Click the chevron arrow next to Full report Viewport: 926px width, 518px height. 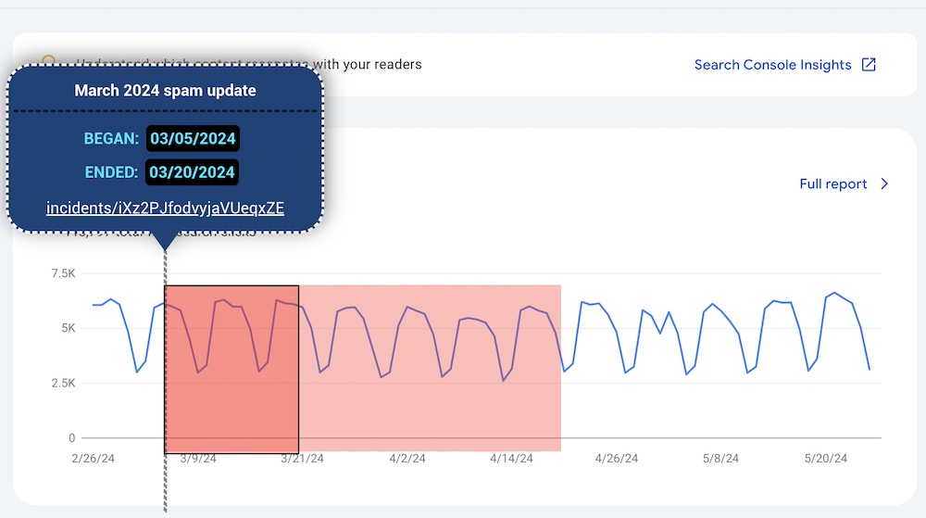[884, 183]
